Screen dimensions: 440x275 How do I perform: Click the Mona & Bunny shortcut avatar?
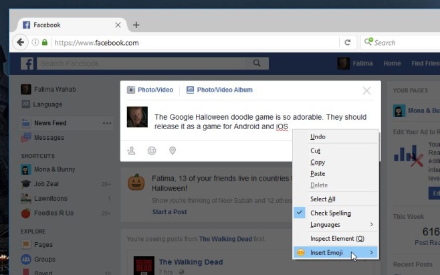26,169
